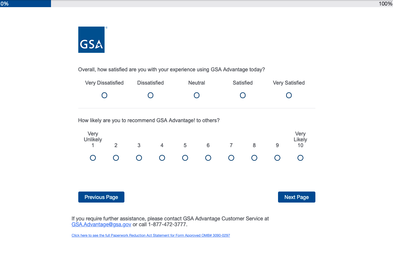
Task: Select rating 10 Very Likely
Action: (300, 158)
